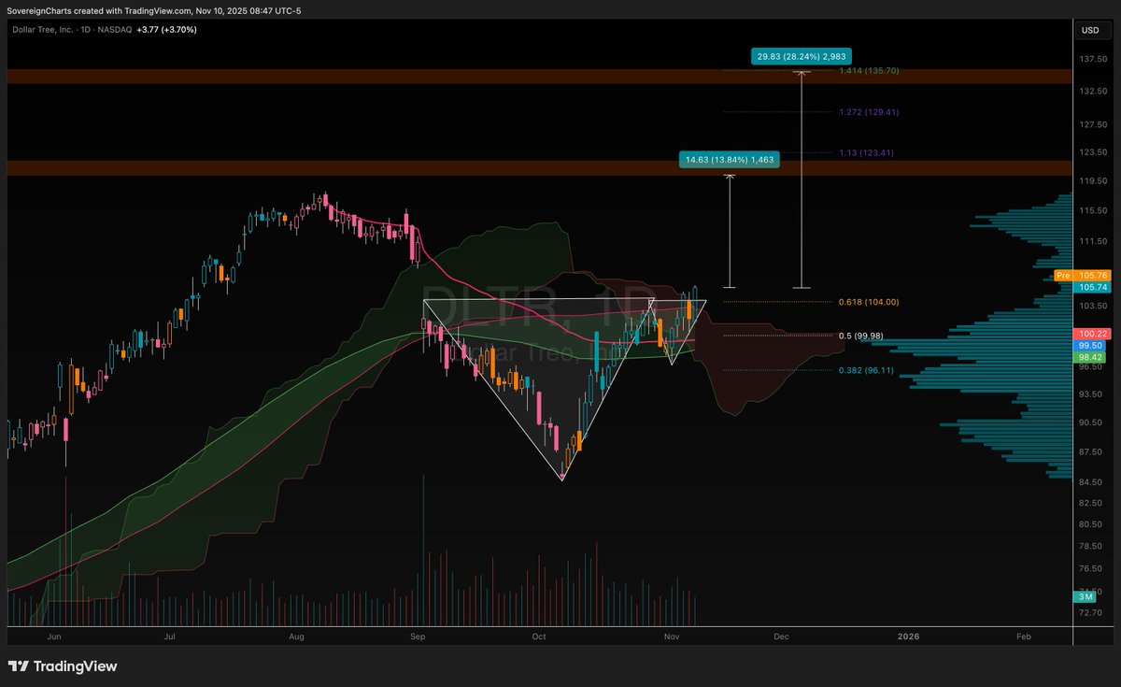1121x687 pixels.
Task: Click the TradingView logo at the bottom left
Action: pos(63,666)
